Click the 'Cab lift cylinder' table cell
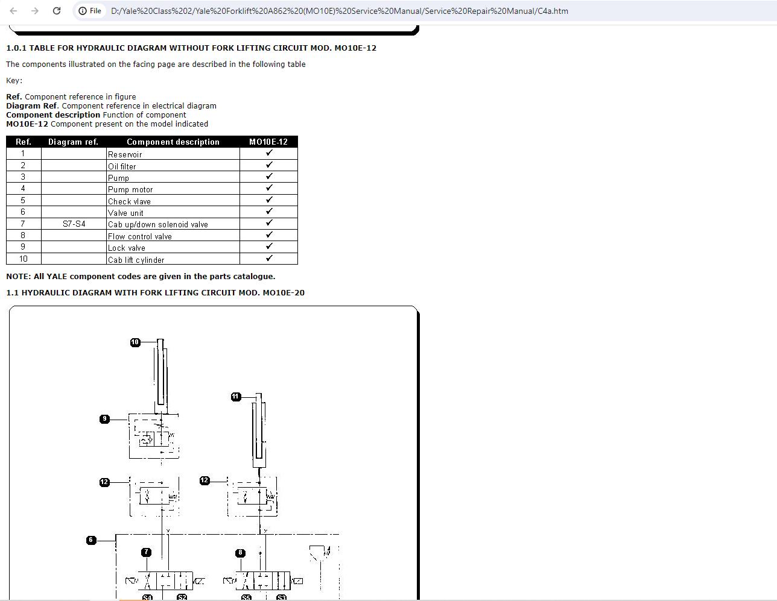Viewport: 777px width, 601px height. coord(173,259)
